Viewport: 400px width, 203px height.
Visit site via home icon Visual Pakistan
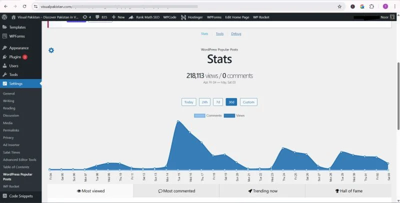tap(44, 17)
